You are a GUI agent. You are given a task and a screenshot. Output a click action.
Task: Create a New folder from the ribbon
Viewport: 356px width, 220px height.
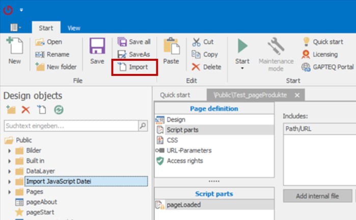[x=56, y=67]
